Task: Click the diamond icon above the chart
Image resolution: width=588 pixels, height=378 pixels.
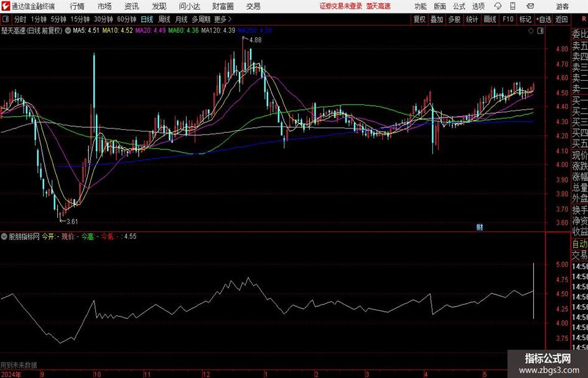Action: pyautogui.click(x=531, y=31)
